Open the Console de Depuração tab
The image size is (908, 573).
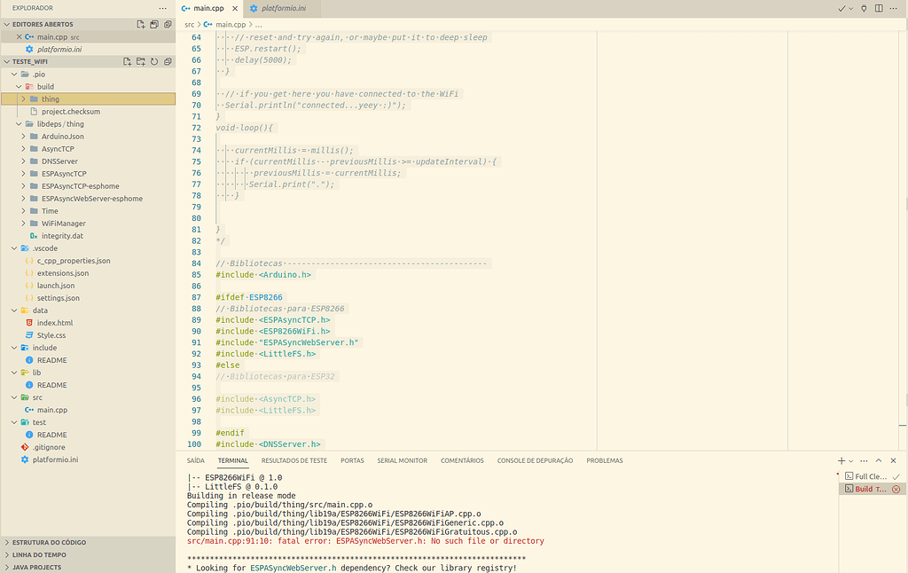(535, 460)
